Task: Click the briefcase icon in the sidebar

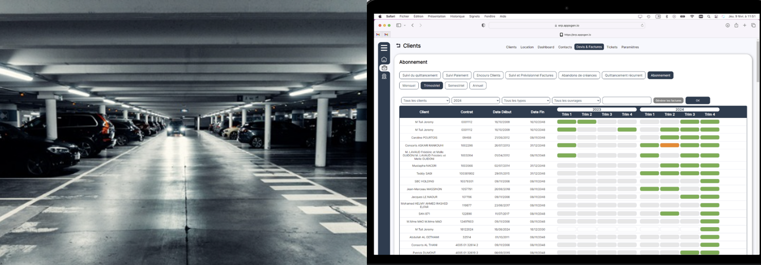Action: 384,68
